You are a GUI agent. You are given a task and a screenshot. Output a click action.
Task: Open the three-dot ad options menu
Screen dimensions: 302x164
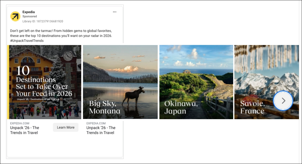[x=115, y=12]
